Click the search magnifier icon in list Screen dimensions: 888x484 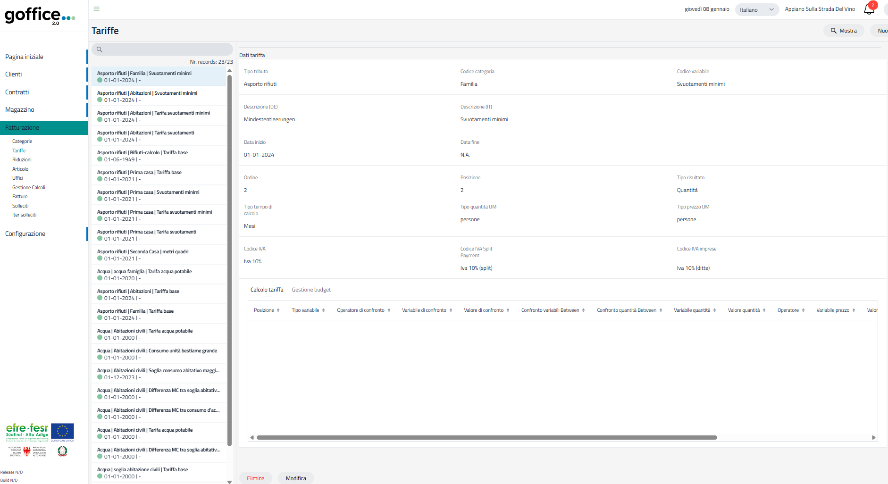click(x=100, y=50)
